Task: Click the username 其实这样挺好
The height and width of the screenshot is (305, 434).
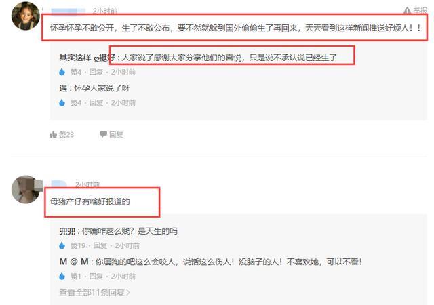Action: tap(87, 58)
